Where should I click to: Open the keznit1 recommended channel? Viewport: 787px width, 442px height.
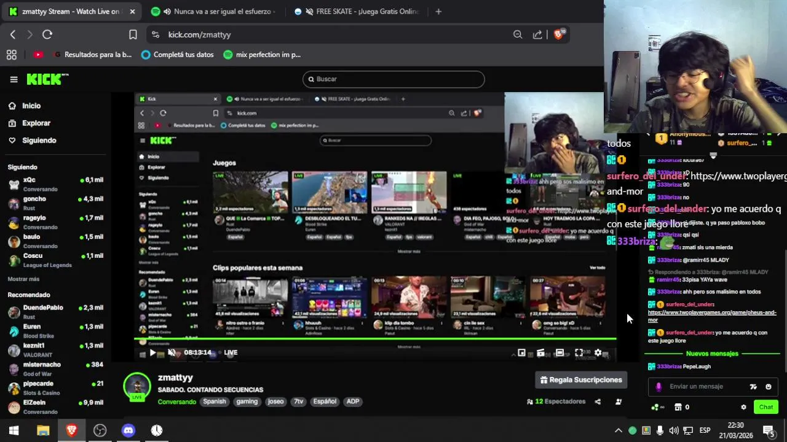55,349
